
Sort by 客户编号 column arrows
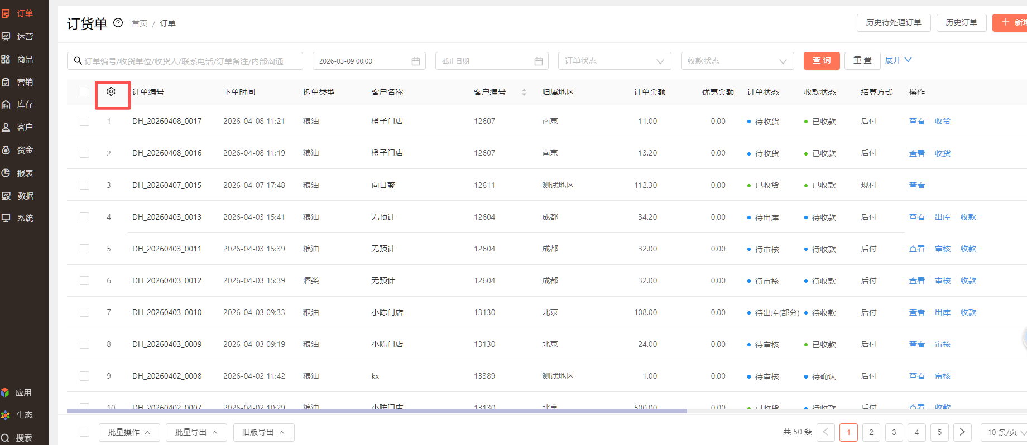click(524, 92)
